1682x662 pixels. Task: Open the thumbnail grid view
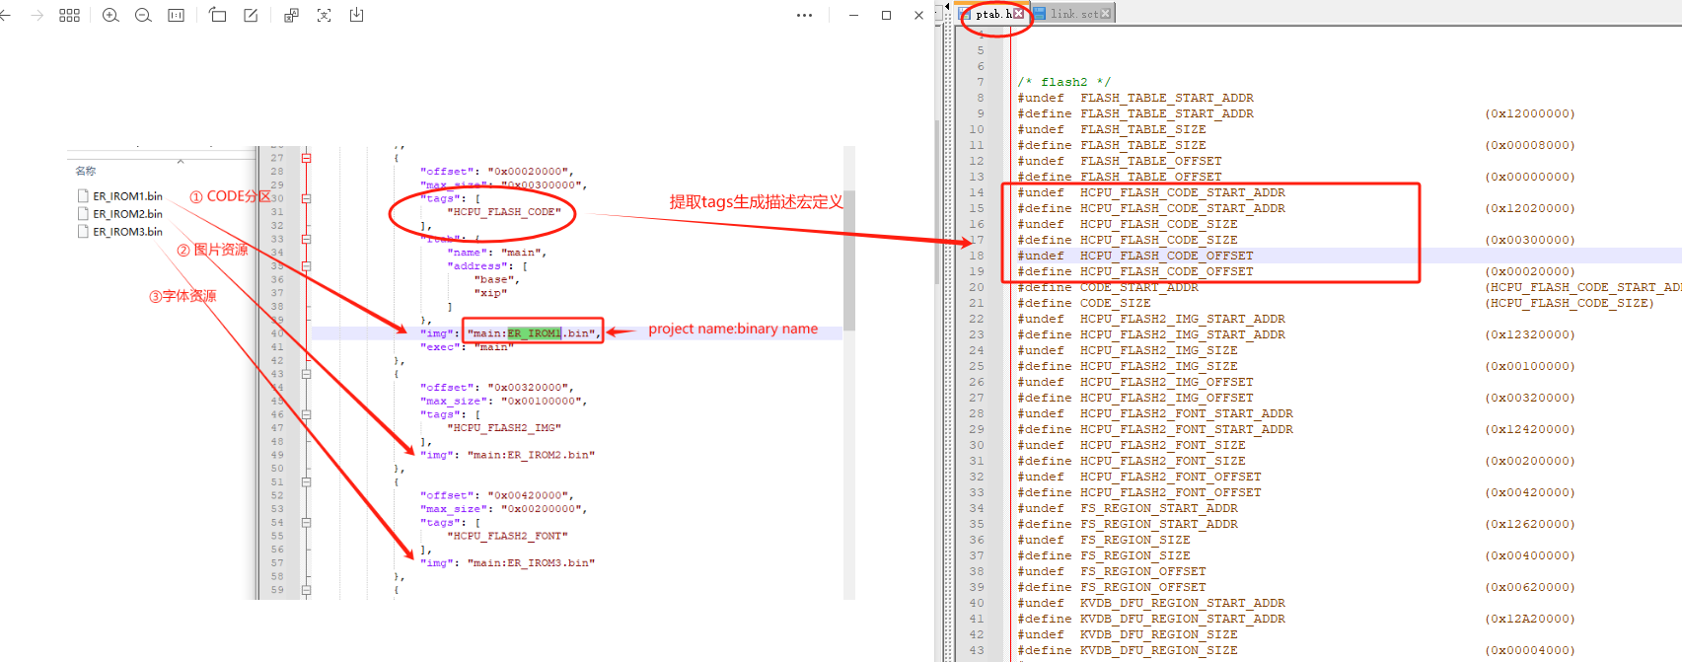[x=69, y=16]
